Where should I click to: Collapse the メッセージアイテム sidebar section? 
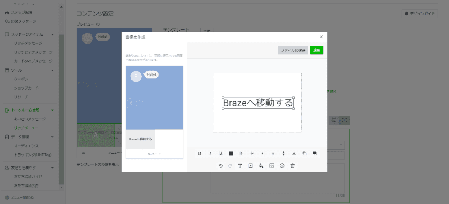point(52,34)
